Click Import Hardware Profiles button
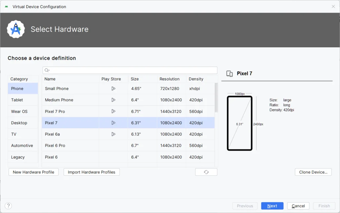Viewport: 340px width, 213px height. click(x=92, y=172)
